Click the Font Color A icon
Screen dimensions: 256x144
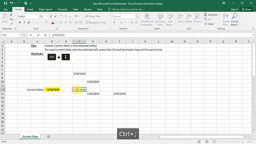coord(52,22)
